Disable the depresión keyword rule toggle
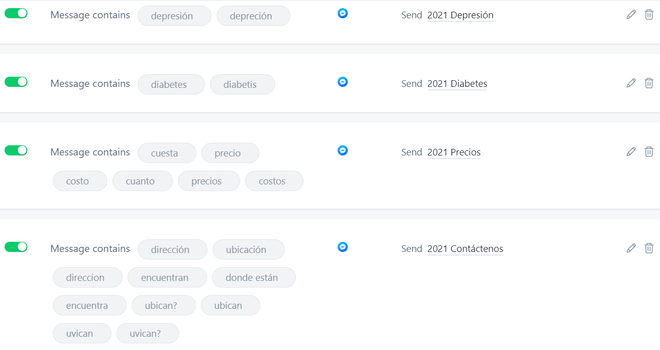The height and width of the screenshot is (350, 660). tap(16, 13)
